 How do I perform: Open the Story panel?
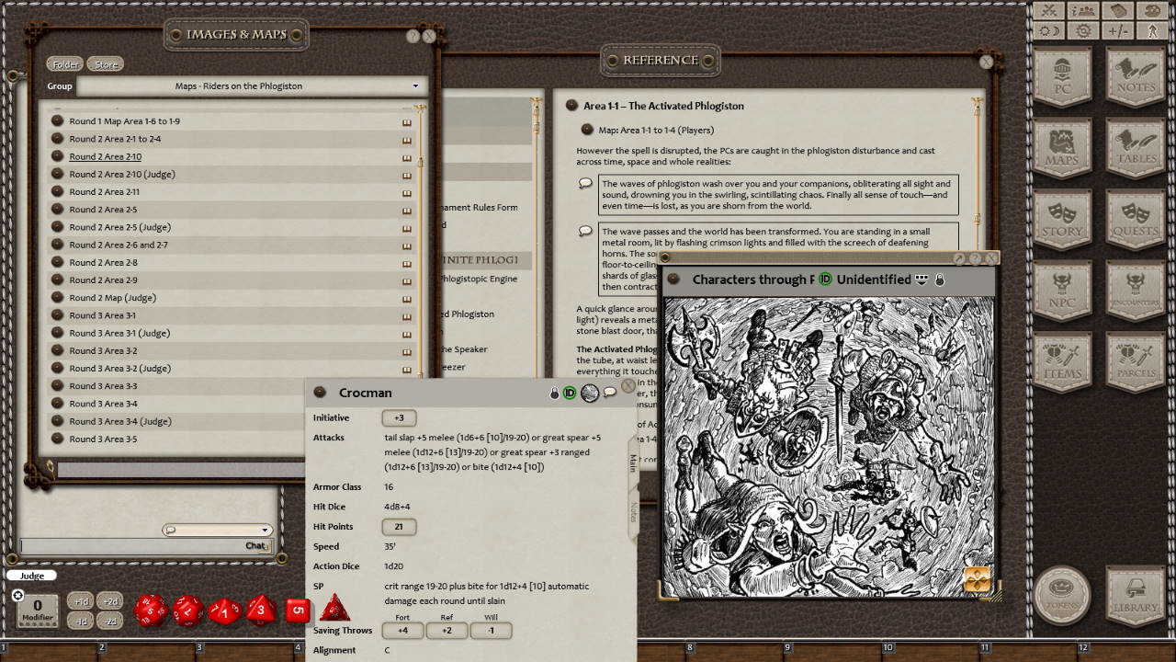coord(1063,219)
